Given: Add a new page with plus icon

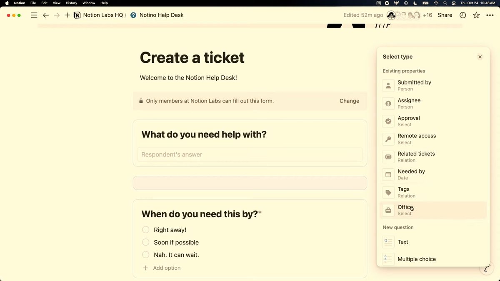Looking at the screenshot, I should coord(67,15).
